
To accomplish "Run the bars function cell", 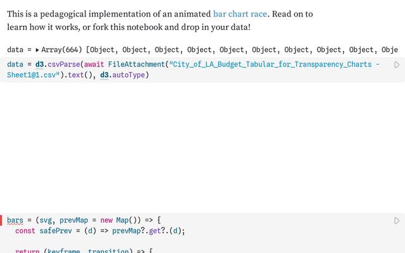I will 397,221.
